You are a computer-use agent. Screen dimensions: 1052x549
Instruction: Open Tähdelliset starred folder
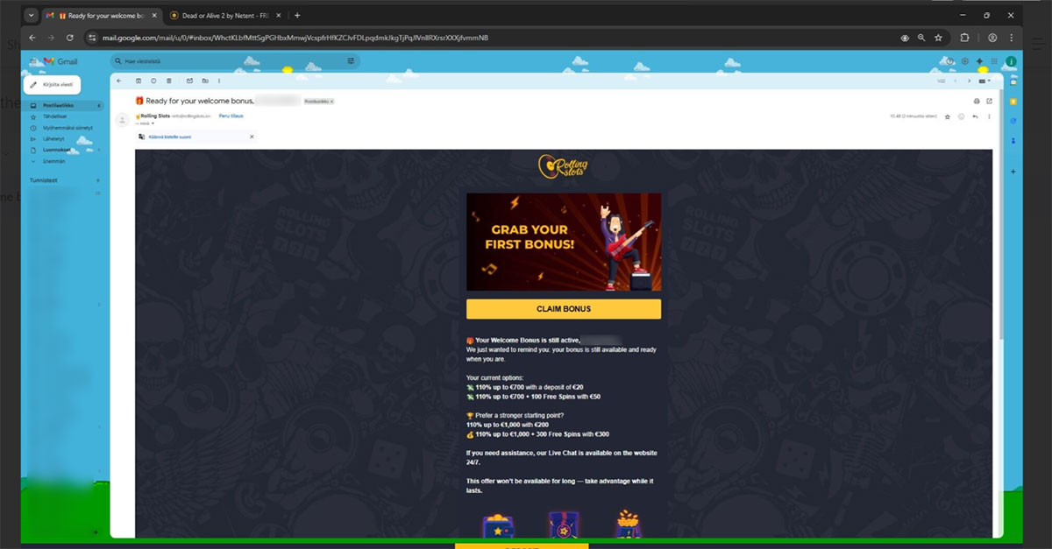pyautogui.click(x=54, y=116)
